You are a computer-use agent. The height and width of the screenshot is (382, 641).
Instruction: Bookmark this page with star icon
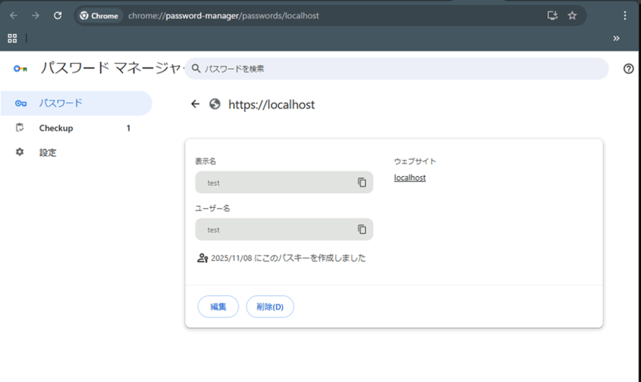click(572, 16)
